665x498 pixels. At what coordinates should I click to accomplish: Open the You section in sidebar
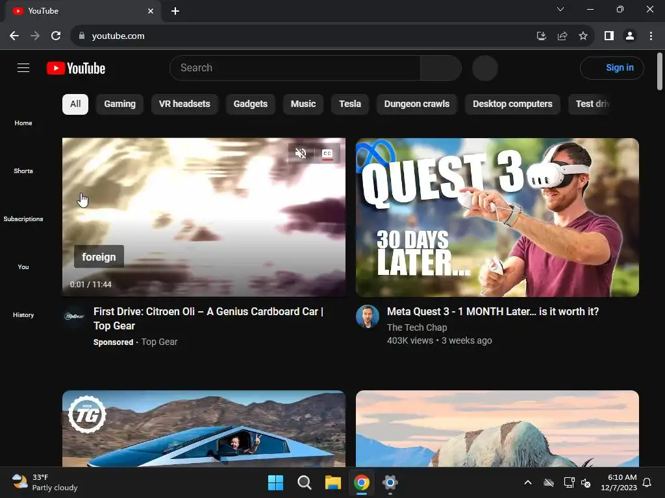coord(23,267)
